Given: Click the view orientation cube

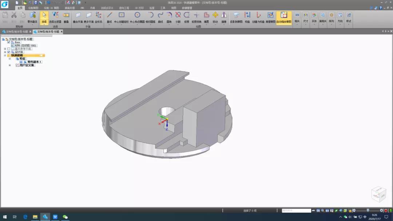Looking at the screenshot, I should [x=378, y=194].
